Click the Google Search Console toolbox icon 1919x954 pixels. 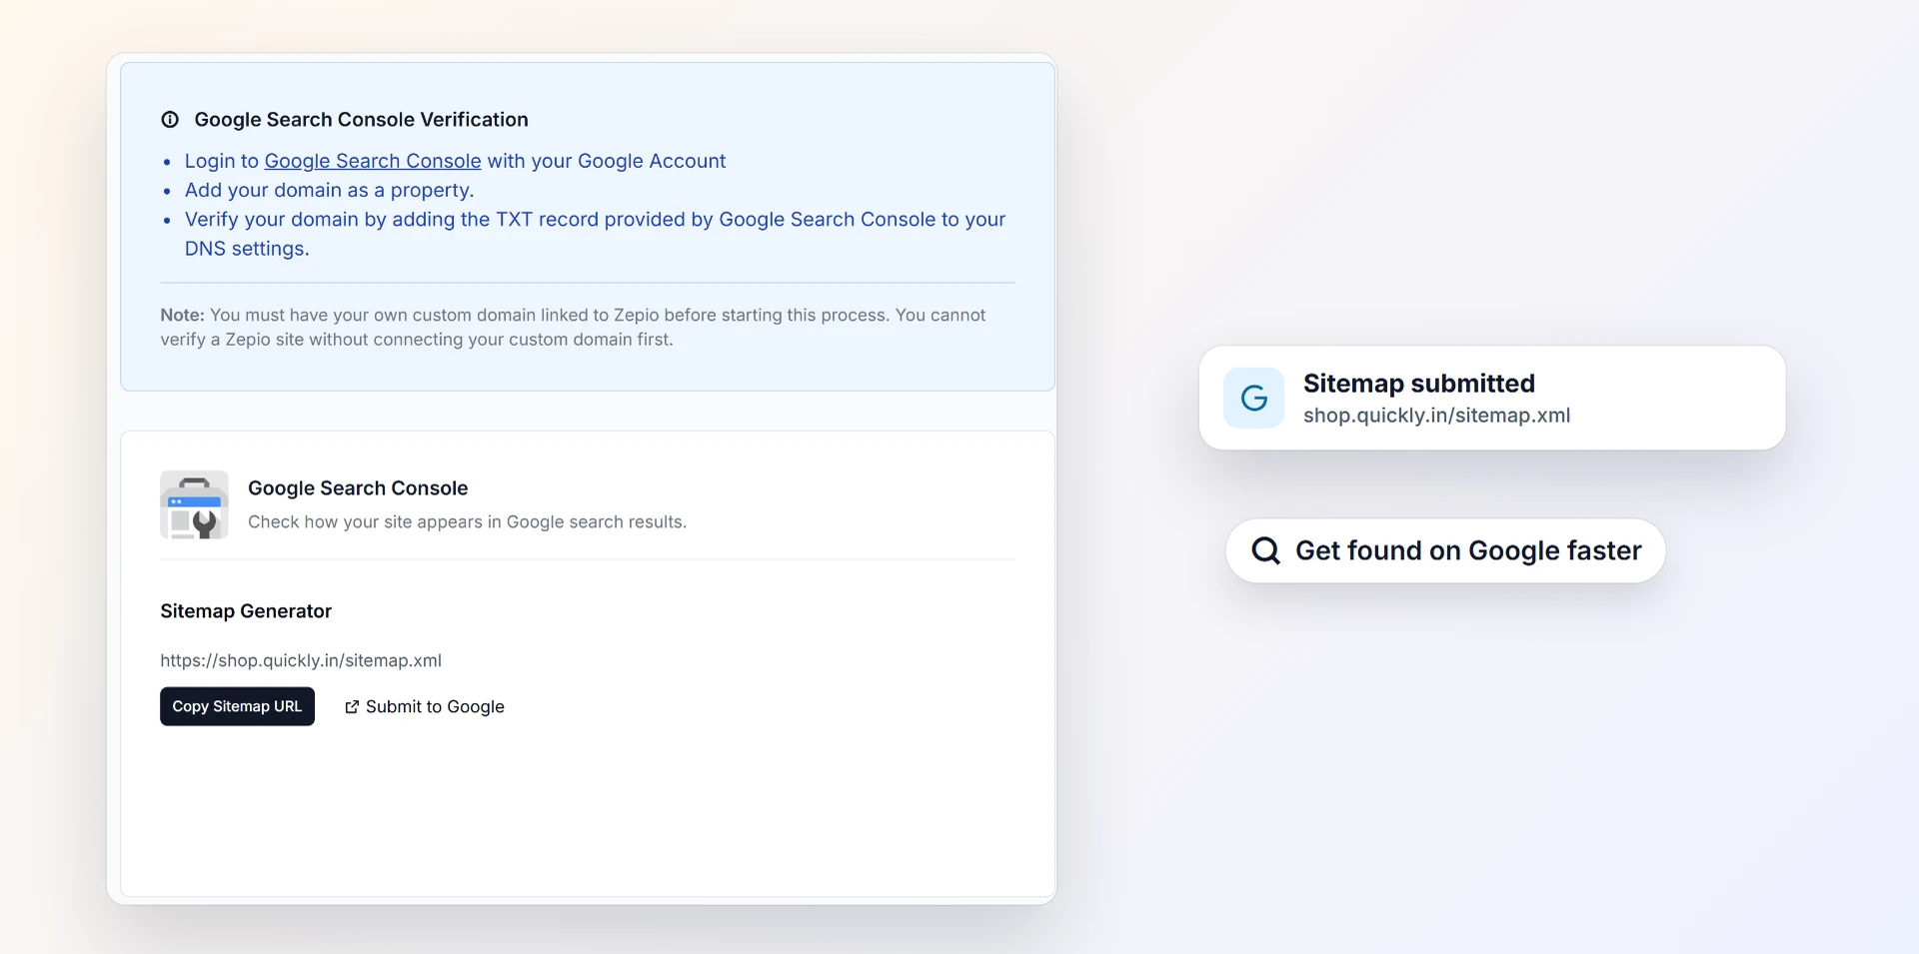194,505
